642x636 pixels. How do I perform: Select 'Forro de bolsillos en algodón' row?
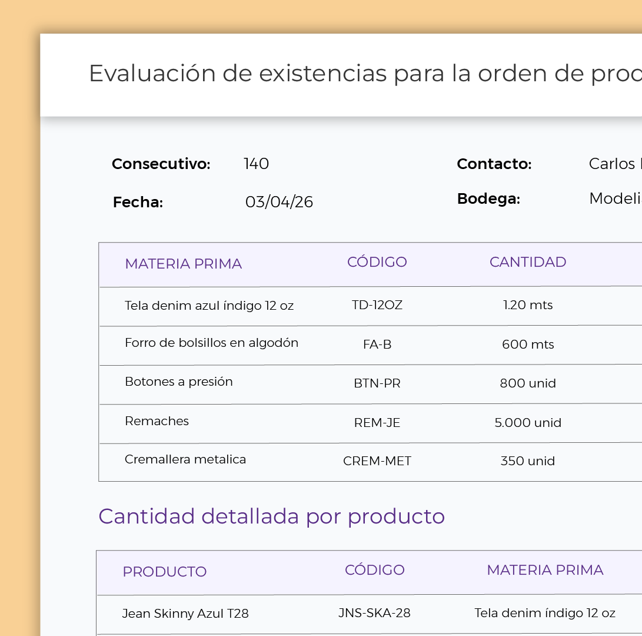tap(370, 346)
